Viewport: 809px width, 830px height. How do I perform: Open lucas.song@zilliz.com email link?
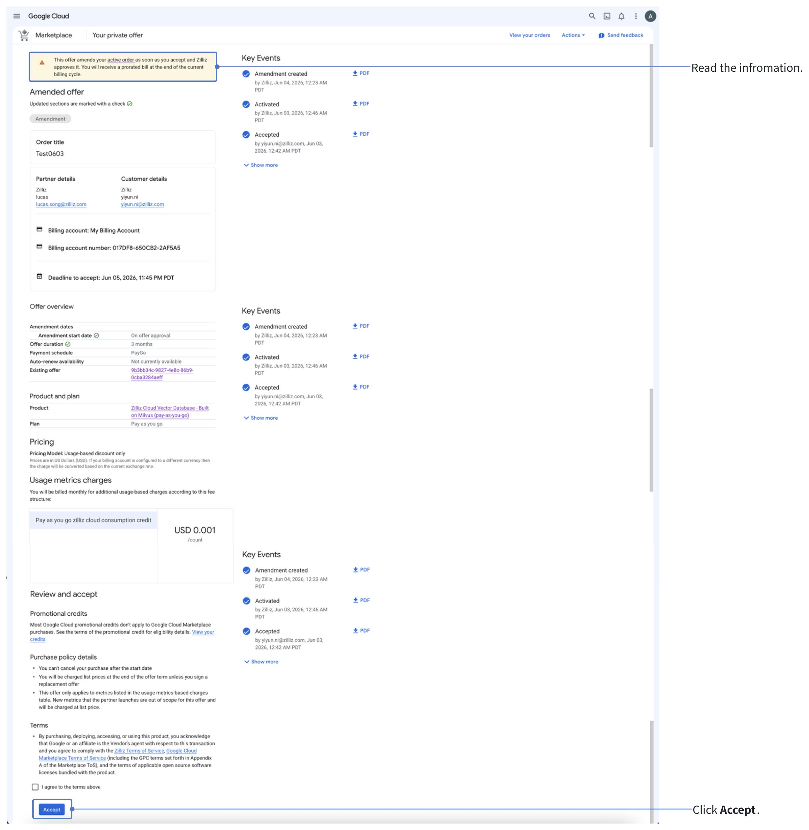tap(61, 204)
